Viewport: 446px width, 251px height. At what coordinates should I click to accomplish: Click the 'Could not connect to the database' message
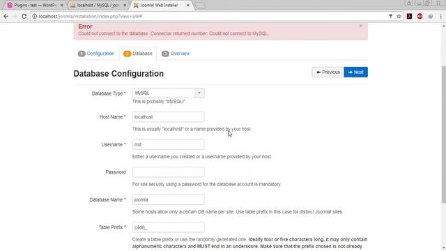coord(174,33)
